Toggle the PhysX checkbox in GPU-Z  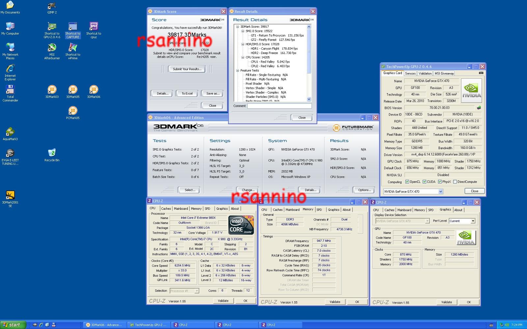[x=440, y=182]
